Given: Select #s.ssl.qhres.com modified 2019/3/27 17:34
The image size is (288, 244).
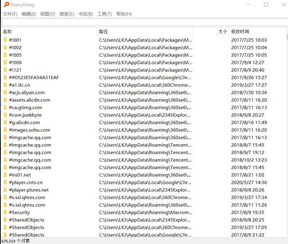Looking at the screenshot, I should point(27,198).
